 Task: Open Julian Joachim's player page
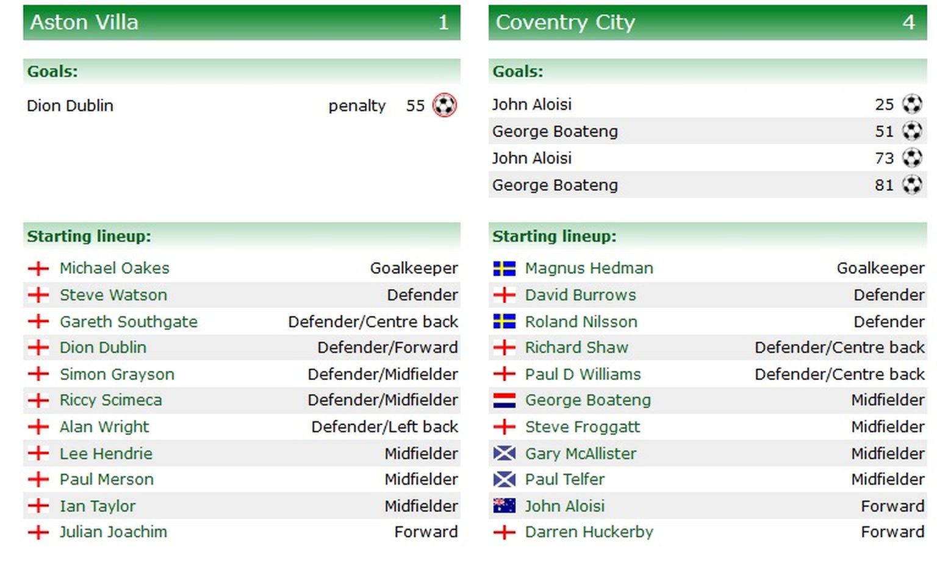113,532
